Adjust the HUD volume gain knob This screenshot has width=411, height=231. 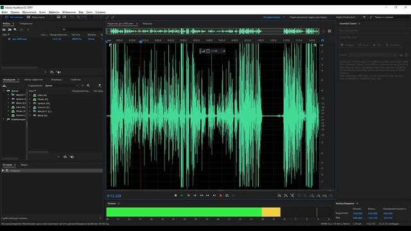coord(208,51)
